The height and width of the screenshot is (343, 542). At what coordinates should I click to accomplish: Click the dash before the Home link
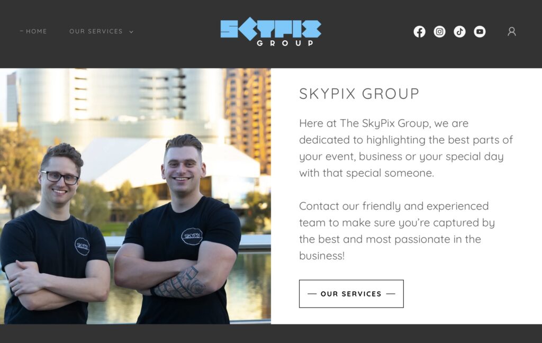click(22, 31)
